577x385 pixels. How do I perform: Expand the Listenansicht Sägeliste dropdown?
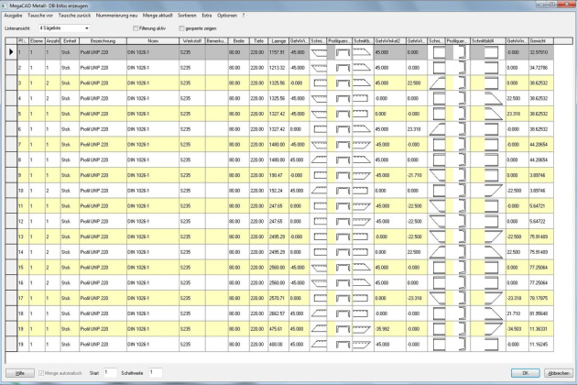(84, 29)
